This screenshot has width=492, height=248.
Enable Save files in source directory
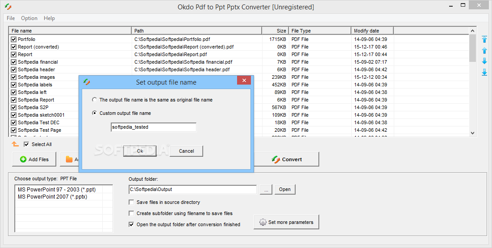coord(131,202)
